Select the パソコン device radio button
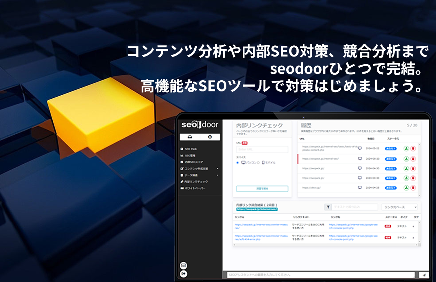Screen dimensions: 436x282 click(x=238, y=163)
